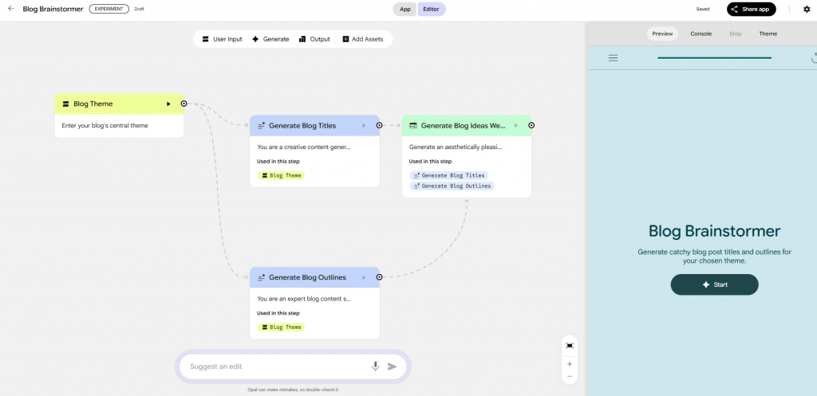Run the Blog Theme node play arrow
Viewport: 817px width, 396px height.
pos(168,104)
